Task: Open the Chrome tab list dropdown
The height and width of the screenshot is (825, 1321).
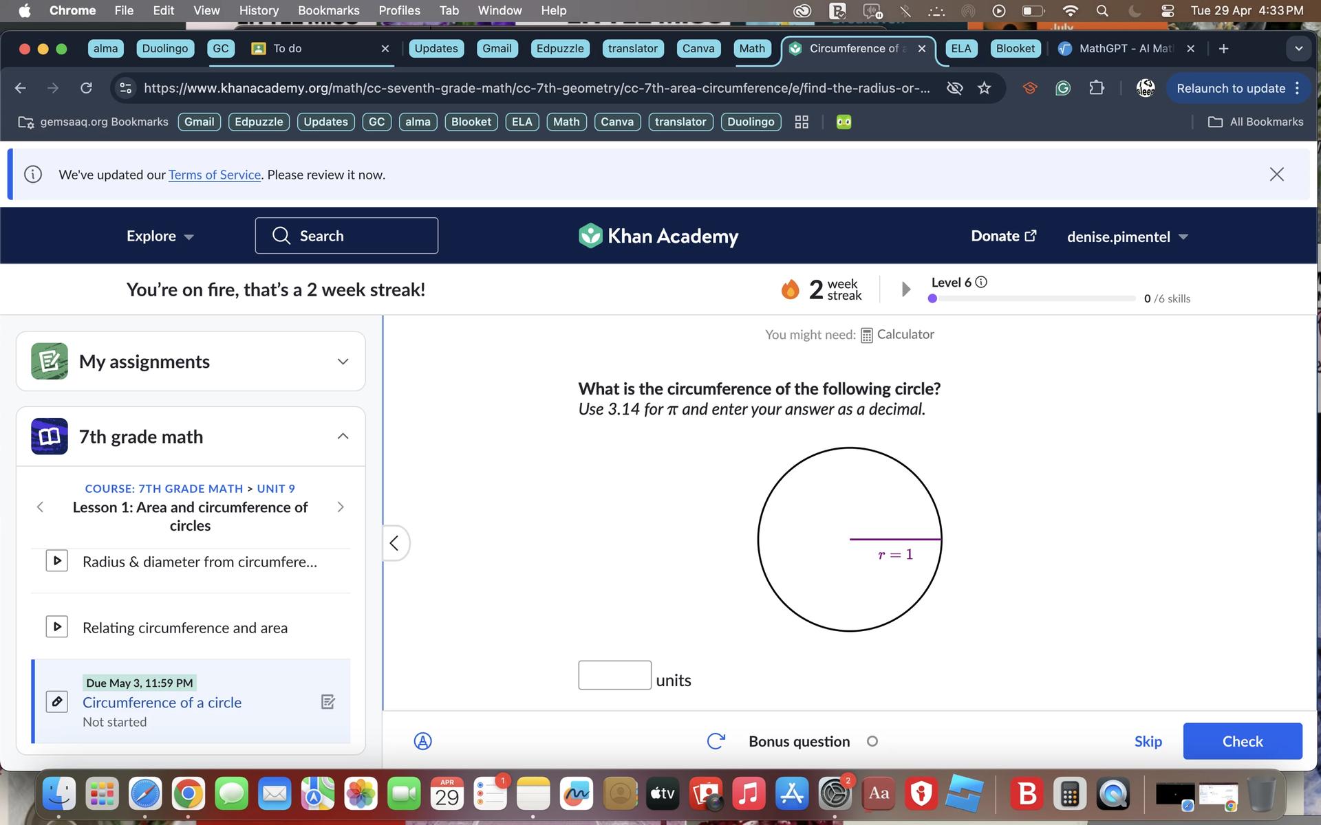Action: (x=1298, y=49)
